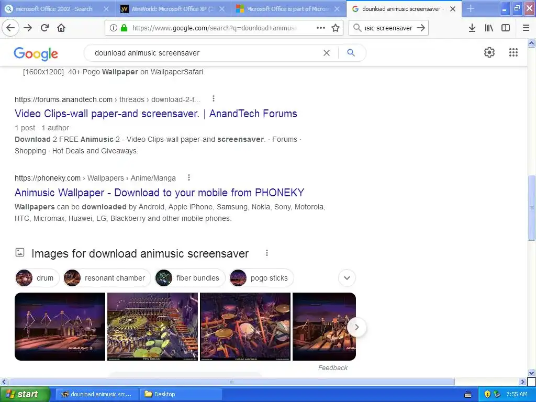The height and width of the screenshot is (402, 536).
Task: Open the Downloads panel
Action: (x=472, y=28)
